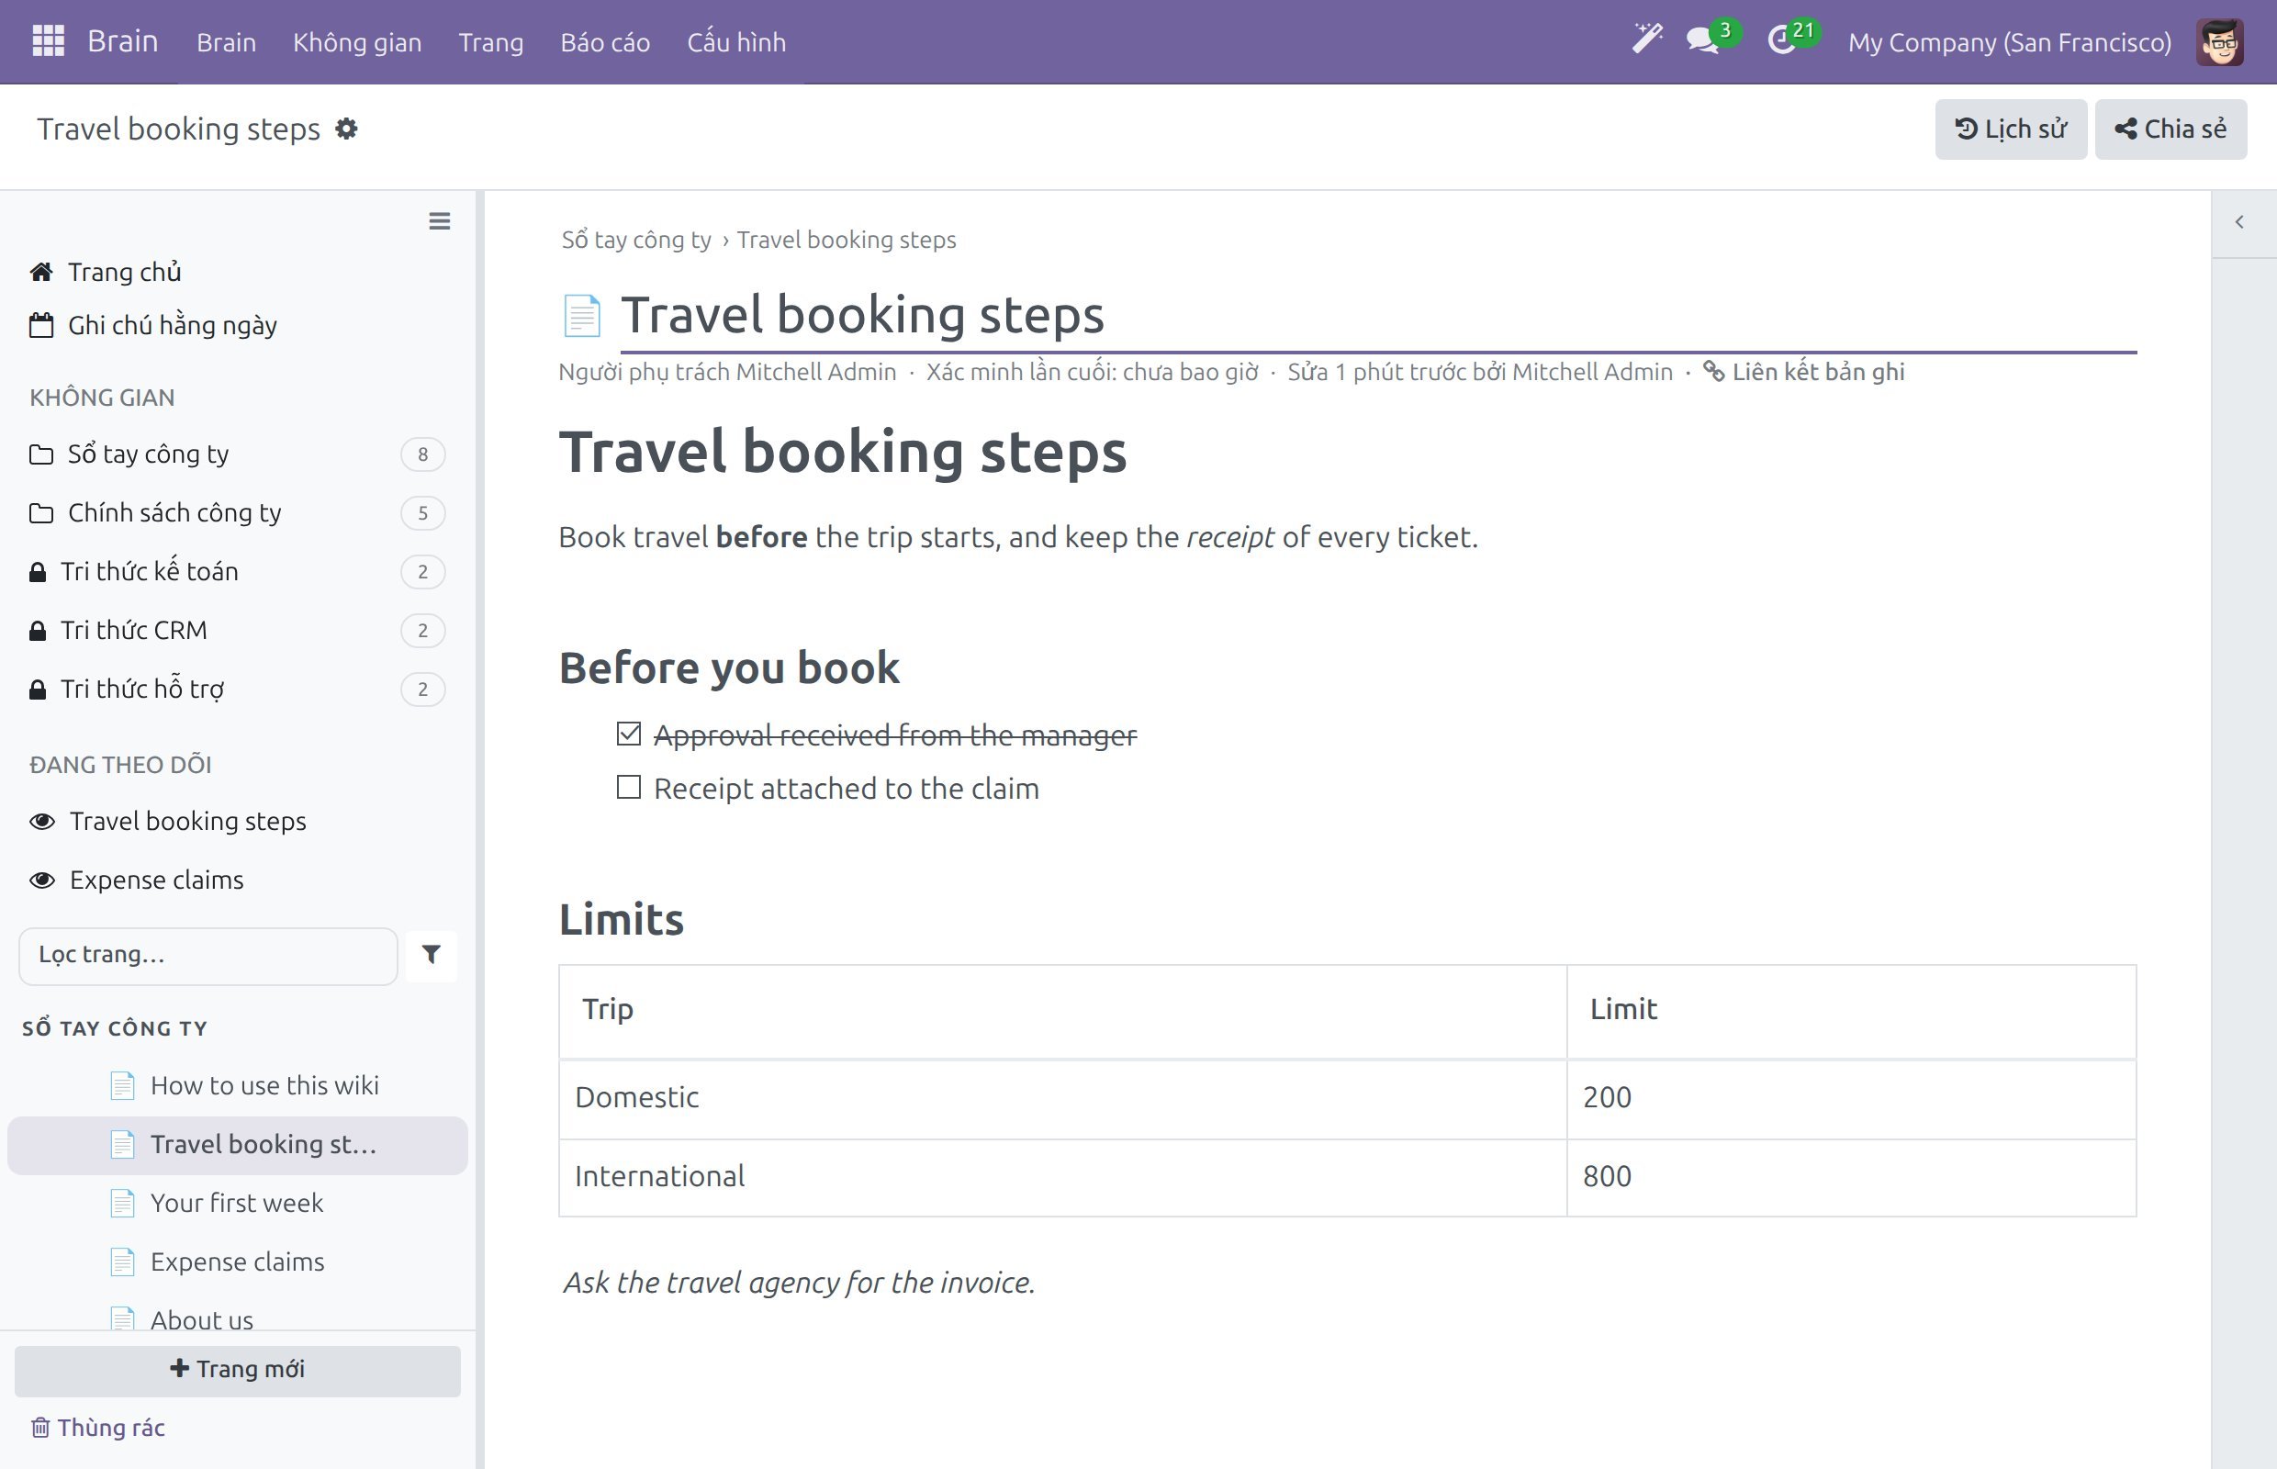This screenshot has height=1469, width=2277.
Task: Open the 'Your first week' page
Action: 237,1203
